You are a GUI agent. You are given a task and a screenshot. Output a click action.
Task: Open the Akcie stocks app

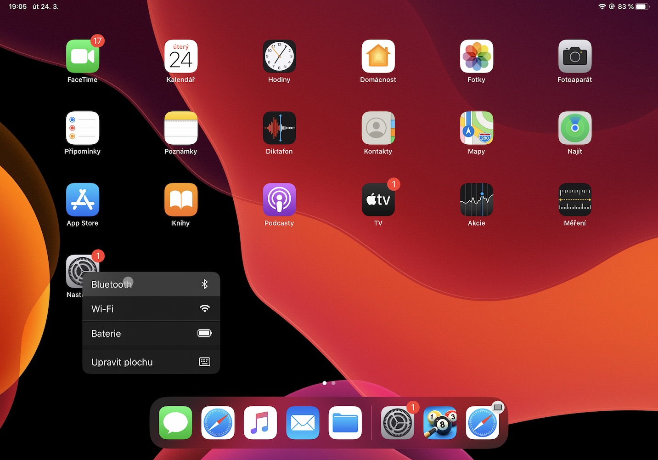(477, 200)
